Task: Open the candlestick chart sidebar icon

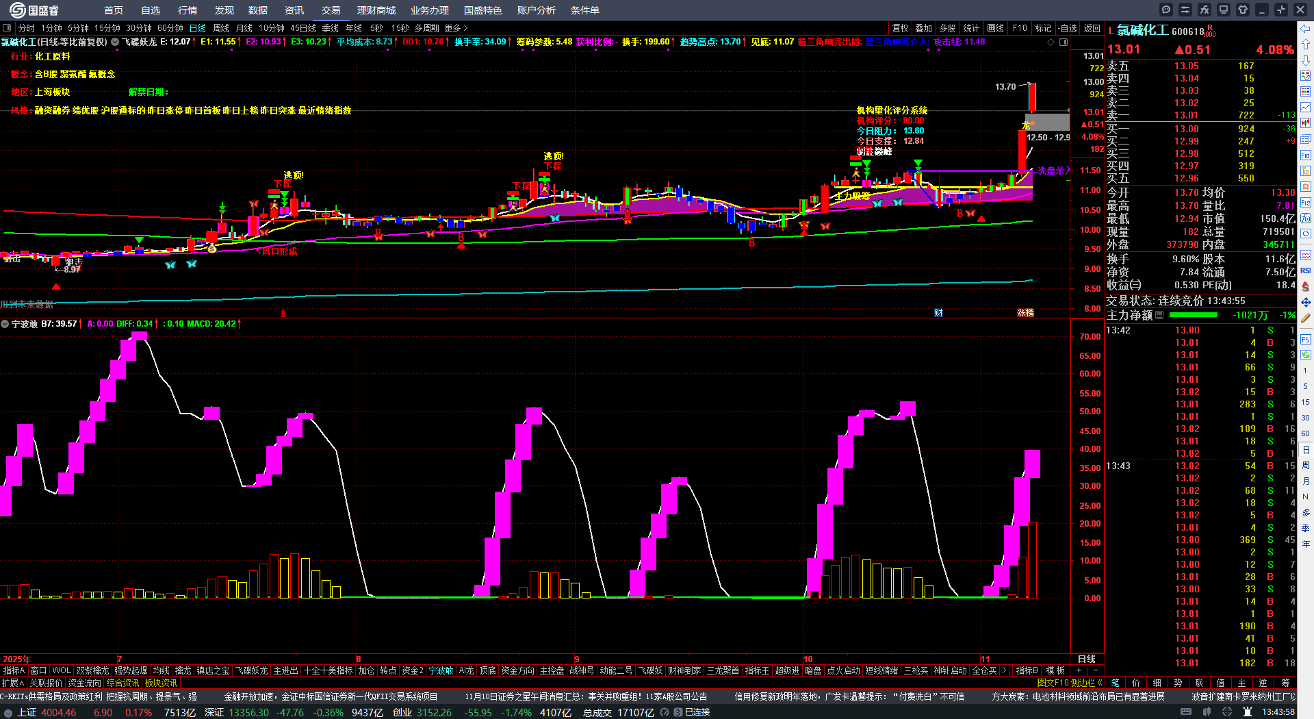Action: coord(1306,123)
